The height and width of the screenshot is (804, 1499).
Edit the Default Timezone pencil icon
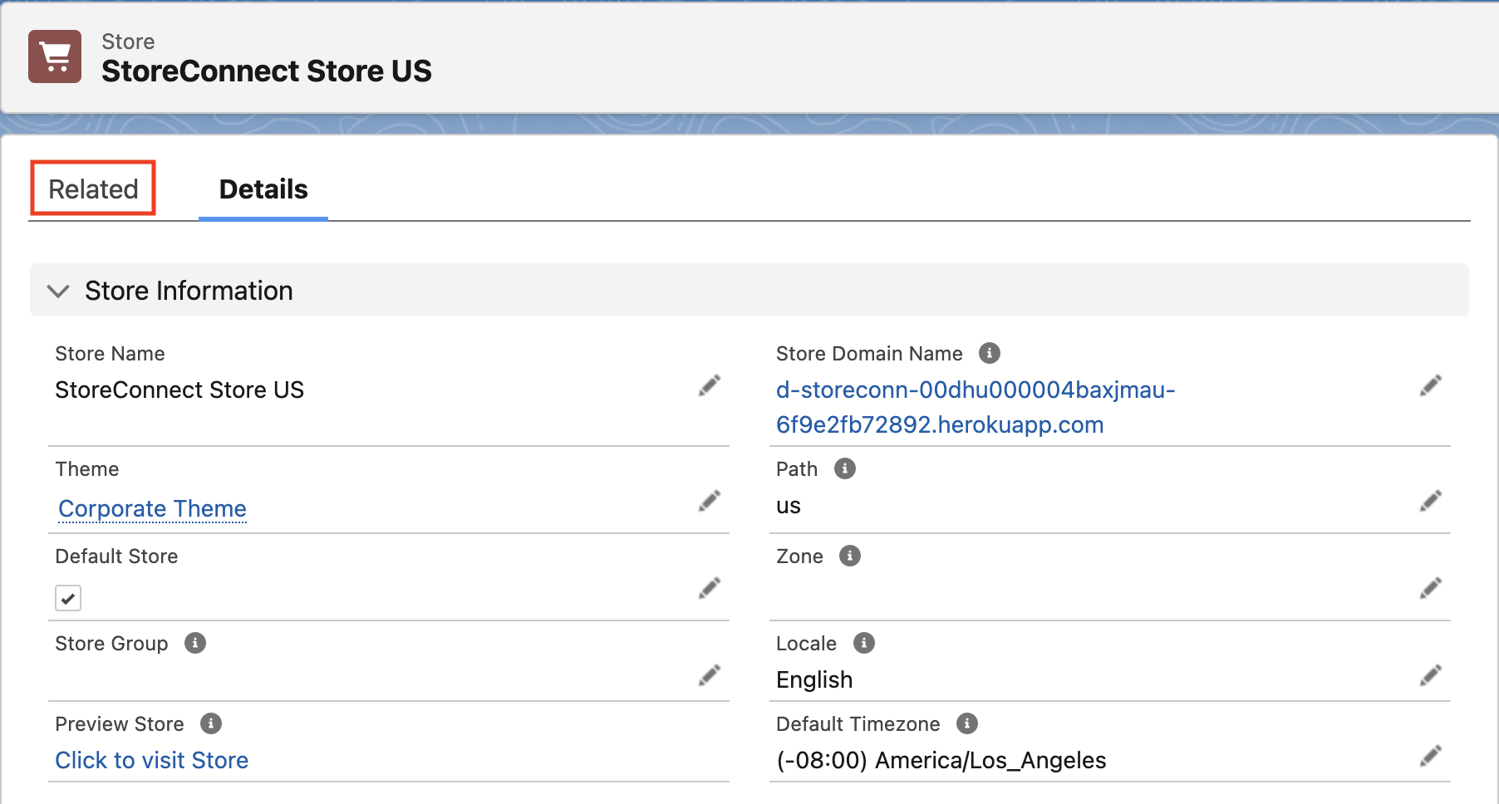[x=1430, y=756]
